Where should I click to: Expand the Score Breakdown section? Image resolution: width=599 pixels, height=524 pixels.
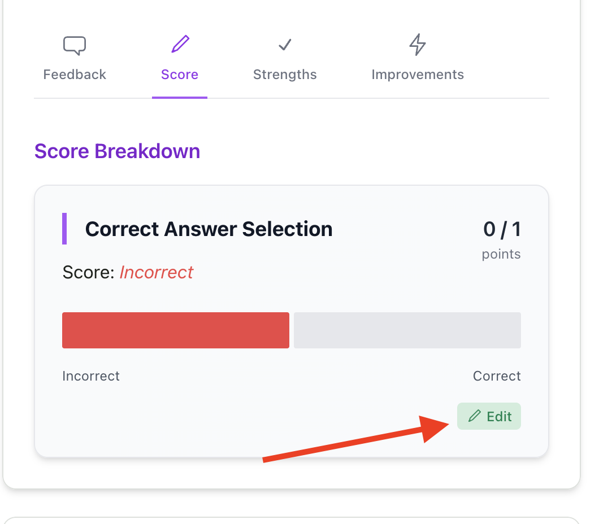coord(117,151)
